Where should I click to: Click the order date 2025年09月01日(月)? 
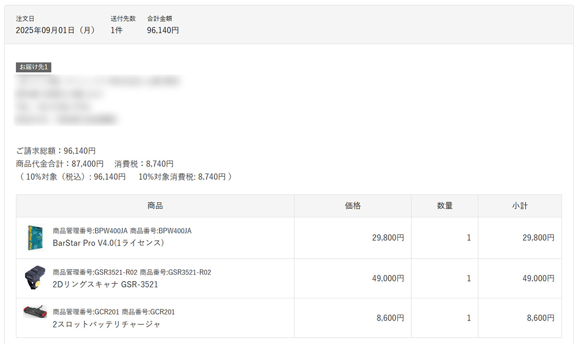point(55,30)
